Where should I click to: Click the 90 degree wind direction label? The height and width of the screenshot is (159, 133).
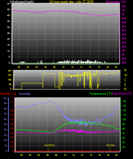10,84
